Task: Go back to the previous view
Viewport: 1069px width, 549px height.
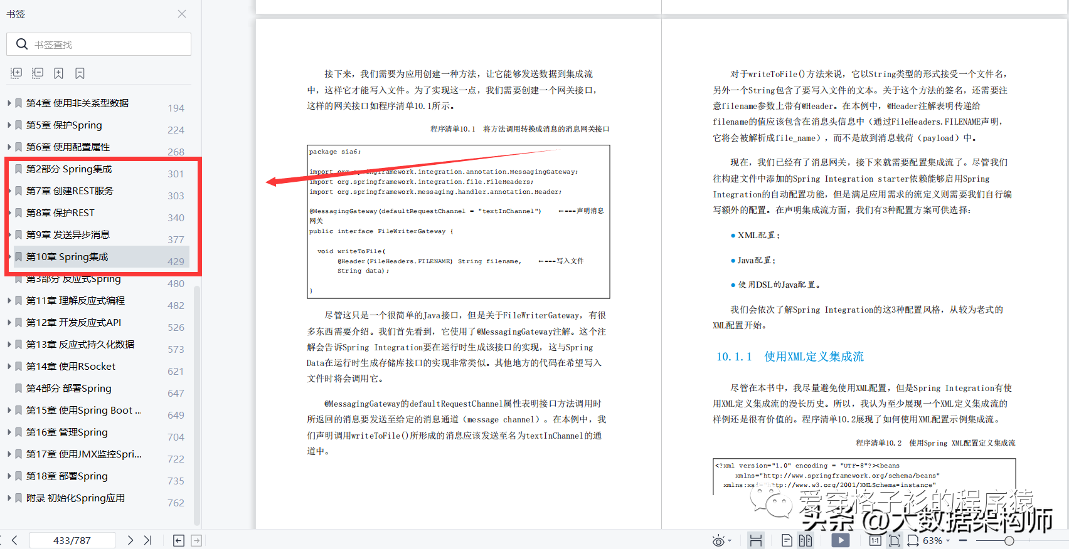Action: pyautogui.click(x=179, y=540)
